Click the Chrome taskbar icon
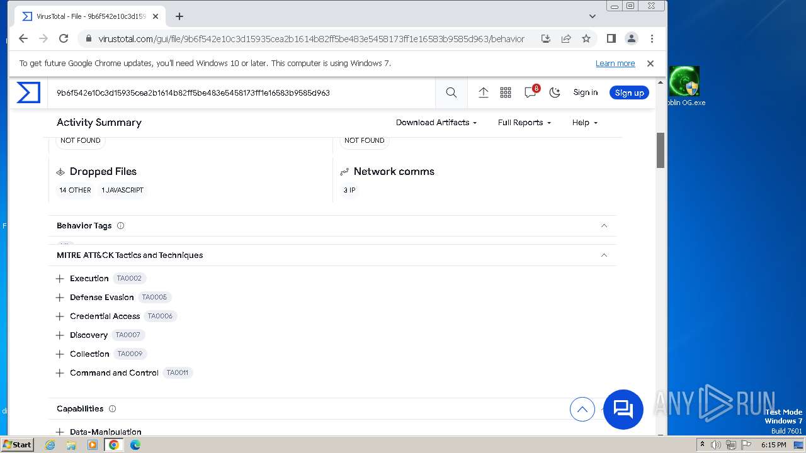Image resolution: width=806 pixels, height=453 pixels. click(114, 445)
